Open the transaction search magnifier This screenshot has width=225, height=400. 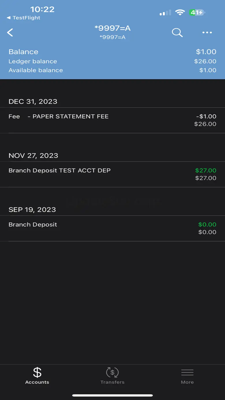click(x=177, y=33)
